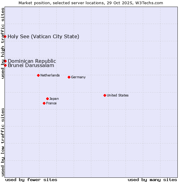182x182 pixels.
Task: Click the chart title mentioning W3Techs.com
Action: coord(91,3)
